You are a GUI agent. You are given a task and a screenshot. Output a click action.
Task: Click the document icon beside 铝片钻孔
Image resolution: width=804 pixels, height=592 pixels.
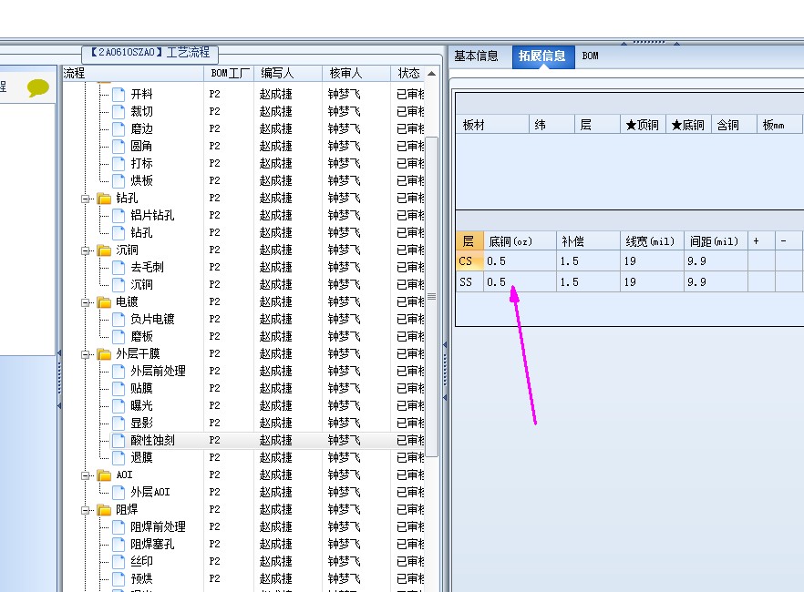point(119,216)
